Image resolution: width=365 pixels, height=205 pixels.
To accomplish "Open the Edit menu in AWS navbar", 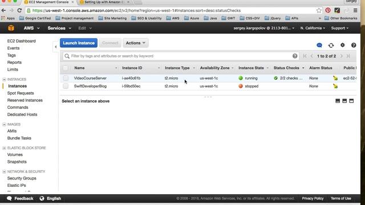I will pyautogui.click(x=85, y=28).
